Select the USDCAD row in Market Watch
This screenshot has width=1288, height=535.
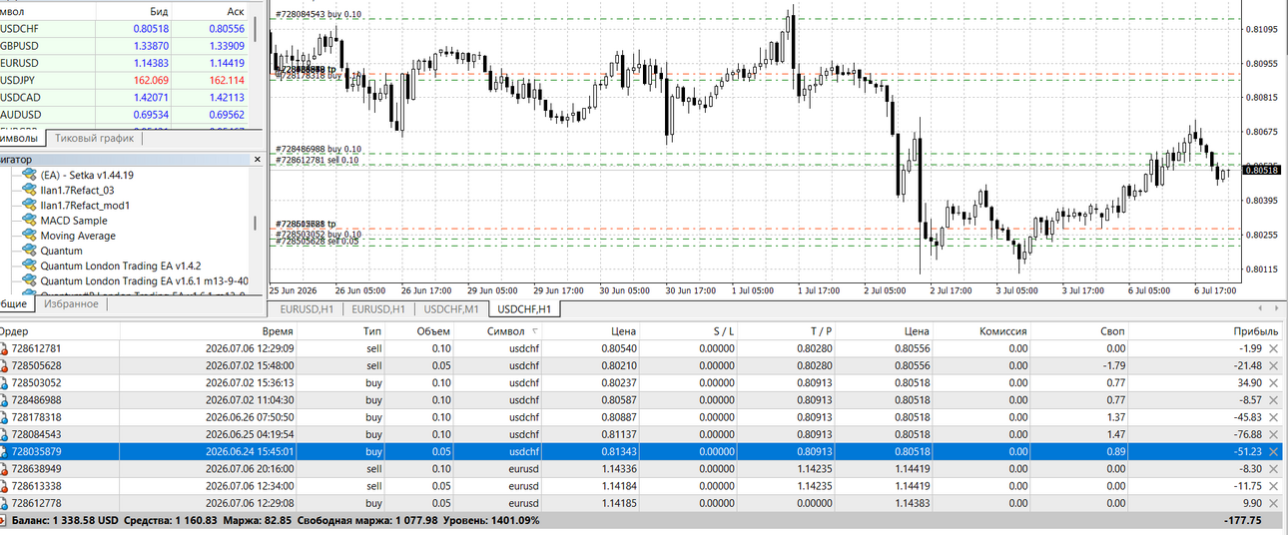126,98
